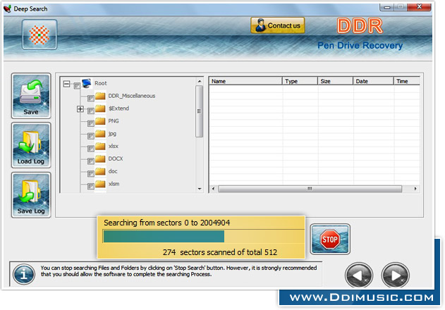This screenshot has width=445, height=310.
Task: Click file list scroll left arrow
Action: coord(214,189)
